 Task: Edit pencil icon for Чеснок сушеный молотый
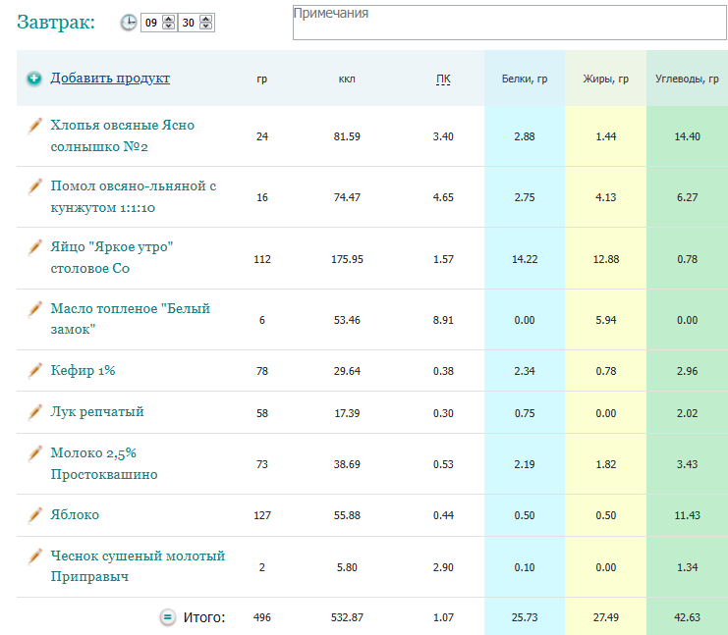point(34,556)
